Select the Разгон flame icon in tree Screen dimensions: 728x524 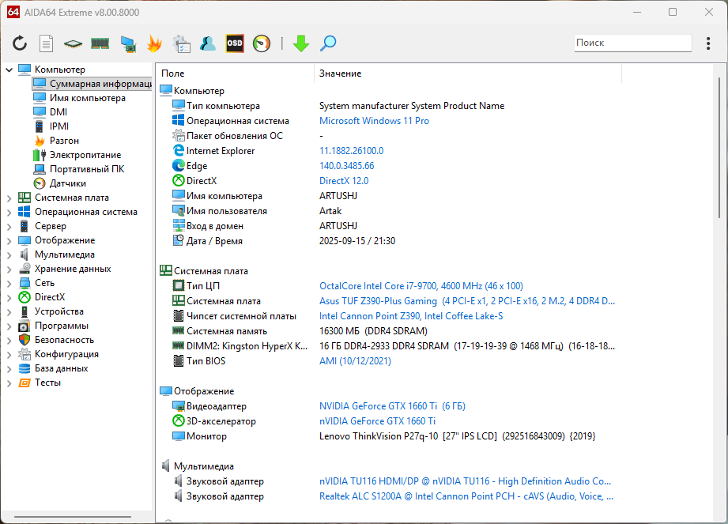(x=40, y=141)
